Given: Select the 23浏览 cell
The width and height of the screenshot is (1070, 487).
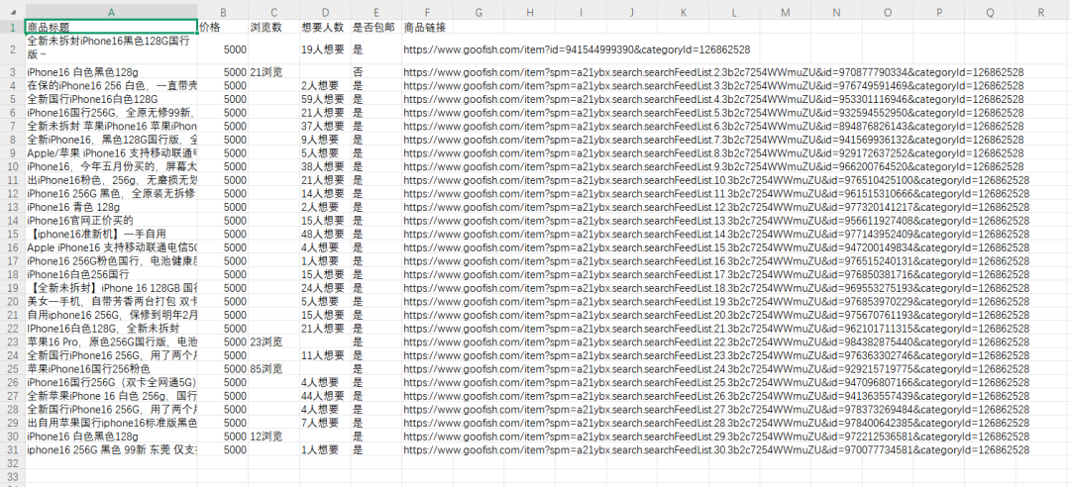Looking at the screenshot, I should click(273, 341).
